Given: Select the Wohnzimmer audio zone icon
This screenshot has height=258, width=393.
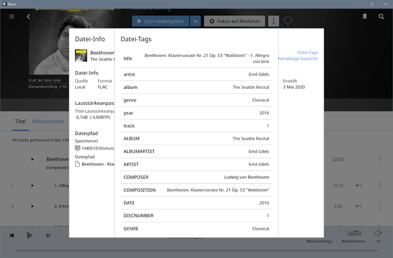Looking at the screenshot, I should tap(353, 233).
